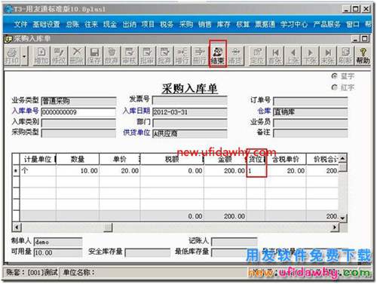
Task: Click the 修改 (Modify) toolbar icon
Action: (59, 56)
